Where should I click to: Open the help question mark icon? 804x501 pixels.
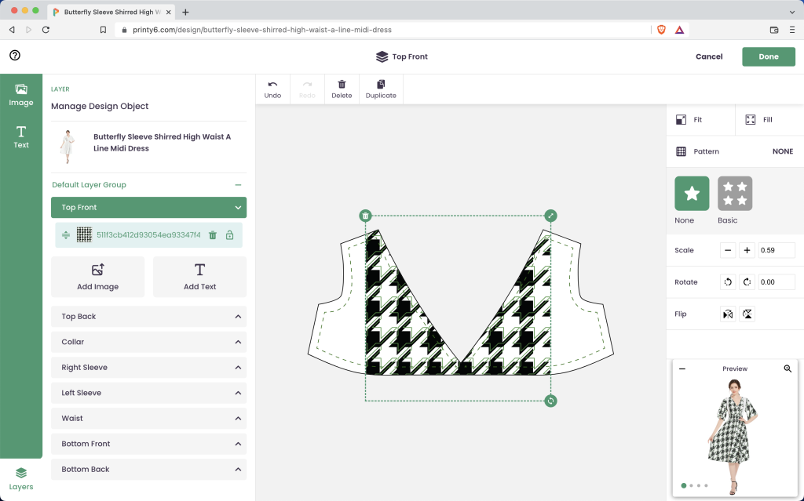(15, 56)
